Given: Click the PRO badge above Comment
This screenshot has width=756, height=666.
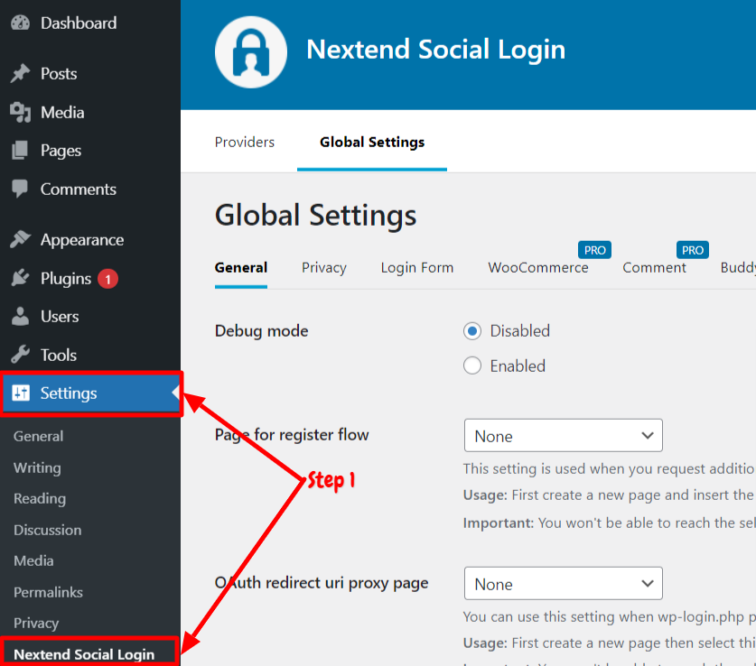Looking at the screenshot, I should coord(693,250).
